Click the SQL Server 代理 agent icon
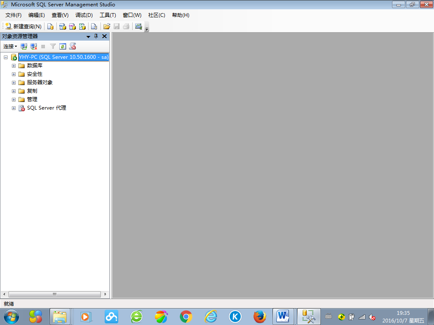The width and height of the screenshot is (434, 325). click(x=22, y=108)
